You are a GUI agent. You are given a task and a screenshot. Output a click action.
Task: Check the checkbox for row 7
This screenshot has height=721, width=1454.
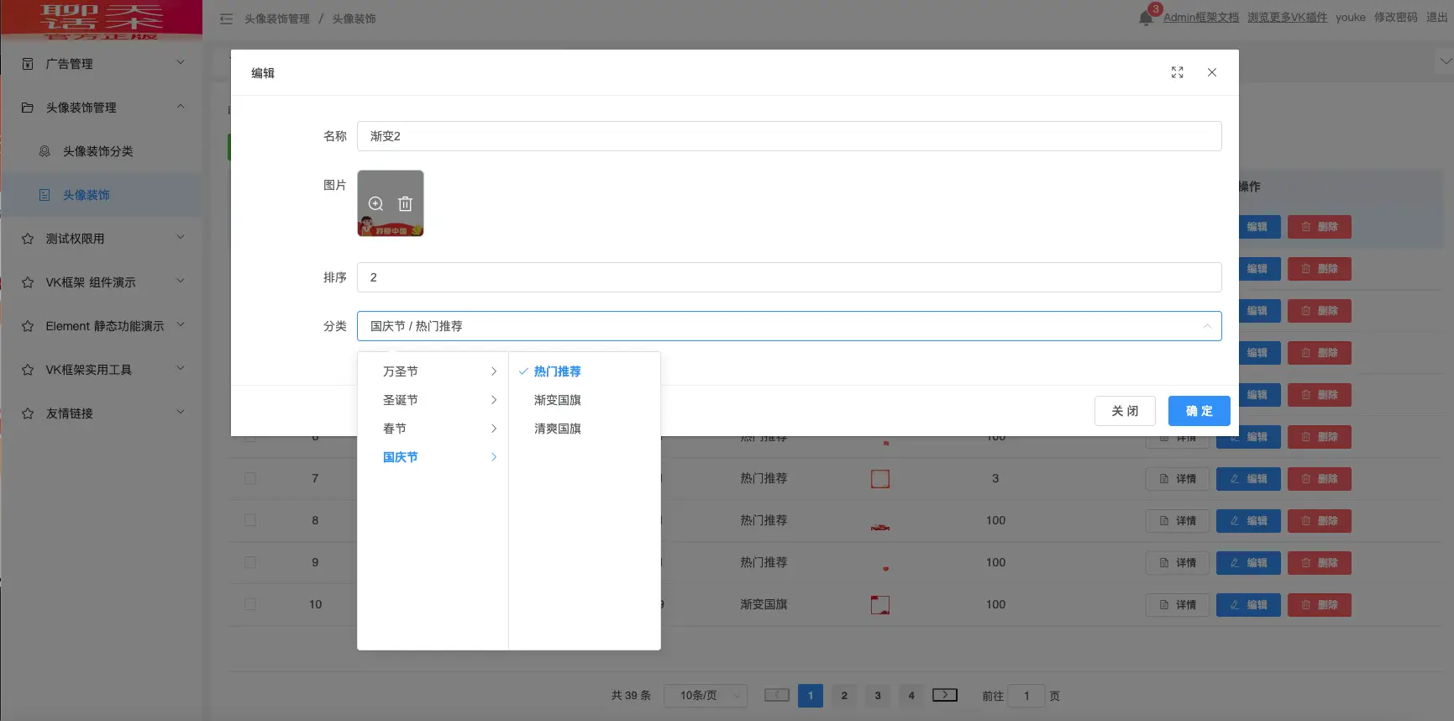[x=250, y=478]
